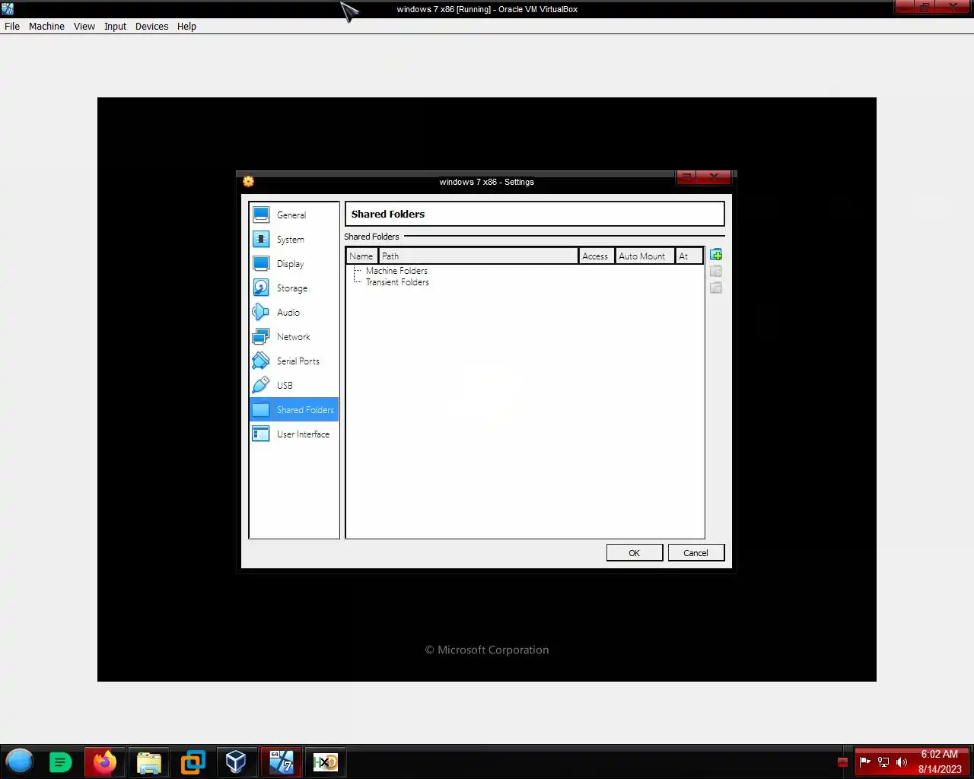Click the Start orb on taskbar
Viewport: 974px width, 779px height.
[x=19, y=762]
